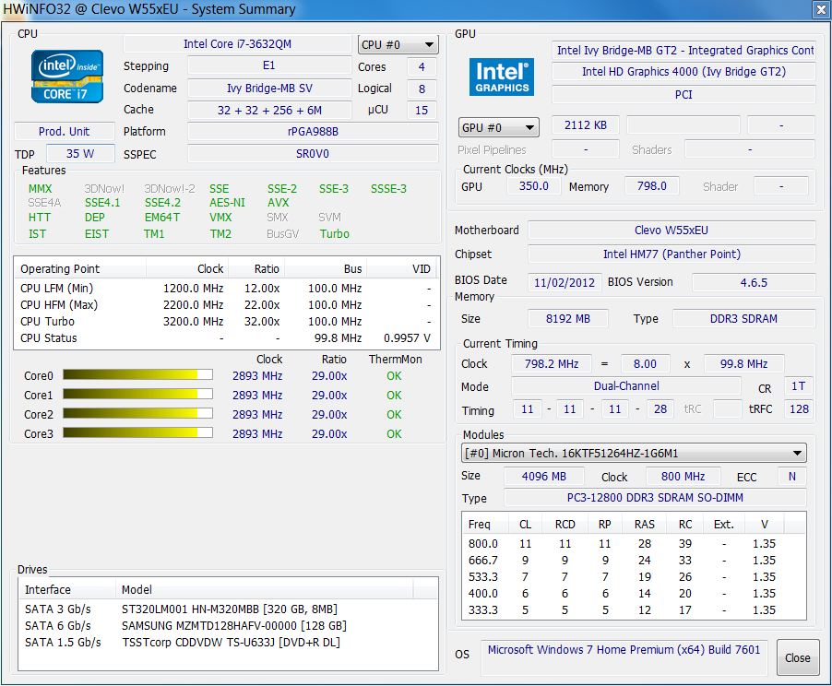Click the VMX feature label

pos(220,218)
